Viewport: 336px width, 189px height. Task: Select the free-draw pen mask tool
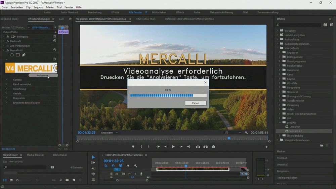24,55
